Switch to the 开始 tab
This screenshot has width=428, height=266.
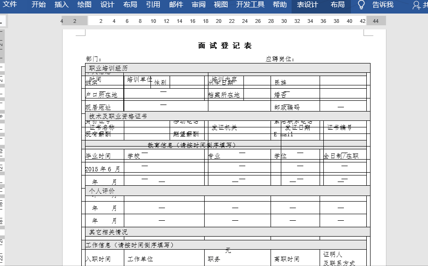(x=39, y=5)
